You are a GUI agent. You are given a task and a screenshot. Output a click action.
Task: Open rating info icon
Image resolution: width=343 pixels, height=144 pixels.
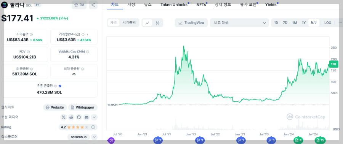[93, 127]
